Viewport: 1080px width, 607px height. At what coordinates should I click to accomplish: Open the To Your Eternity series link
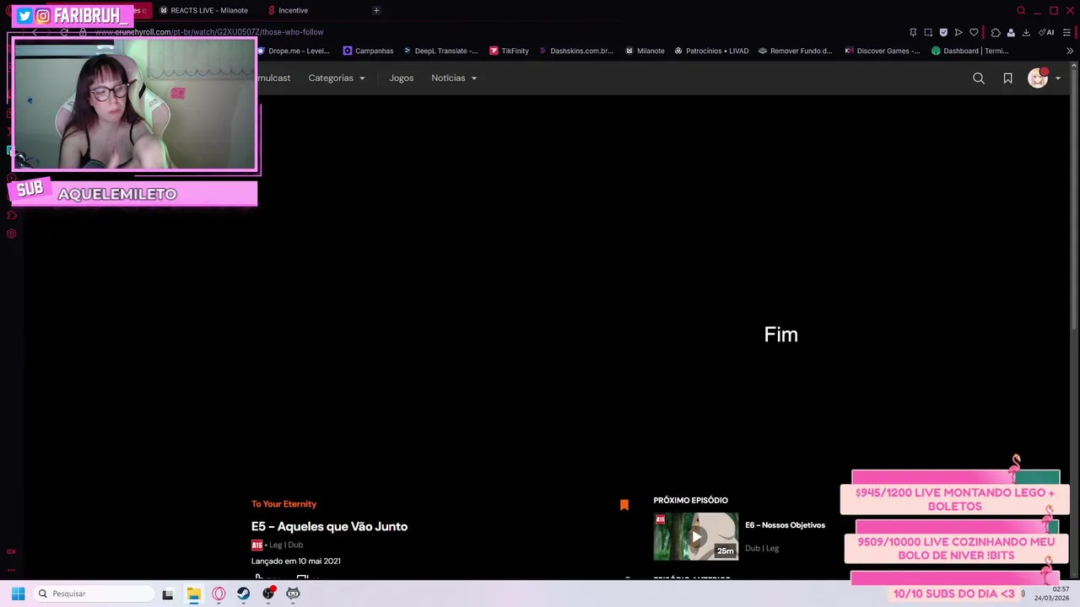(x=283, y=504)
